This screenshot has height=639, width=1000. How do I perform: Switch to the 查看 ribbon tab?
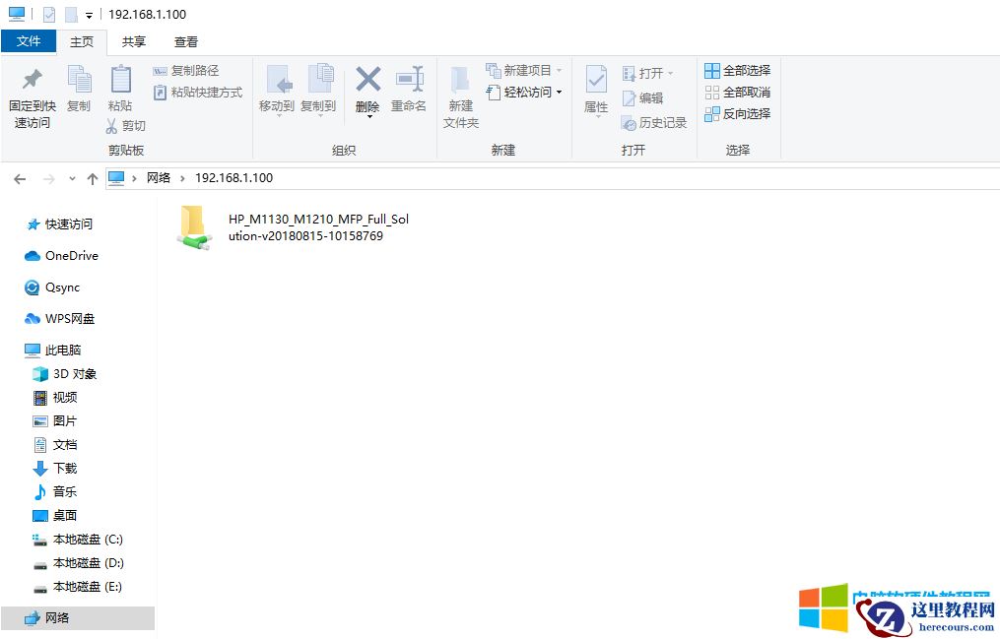[186, 41]
